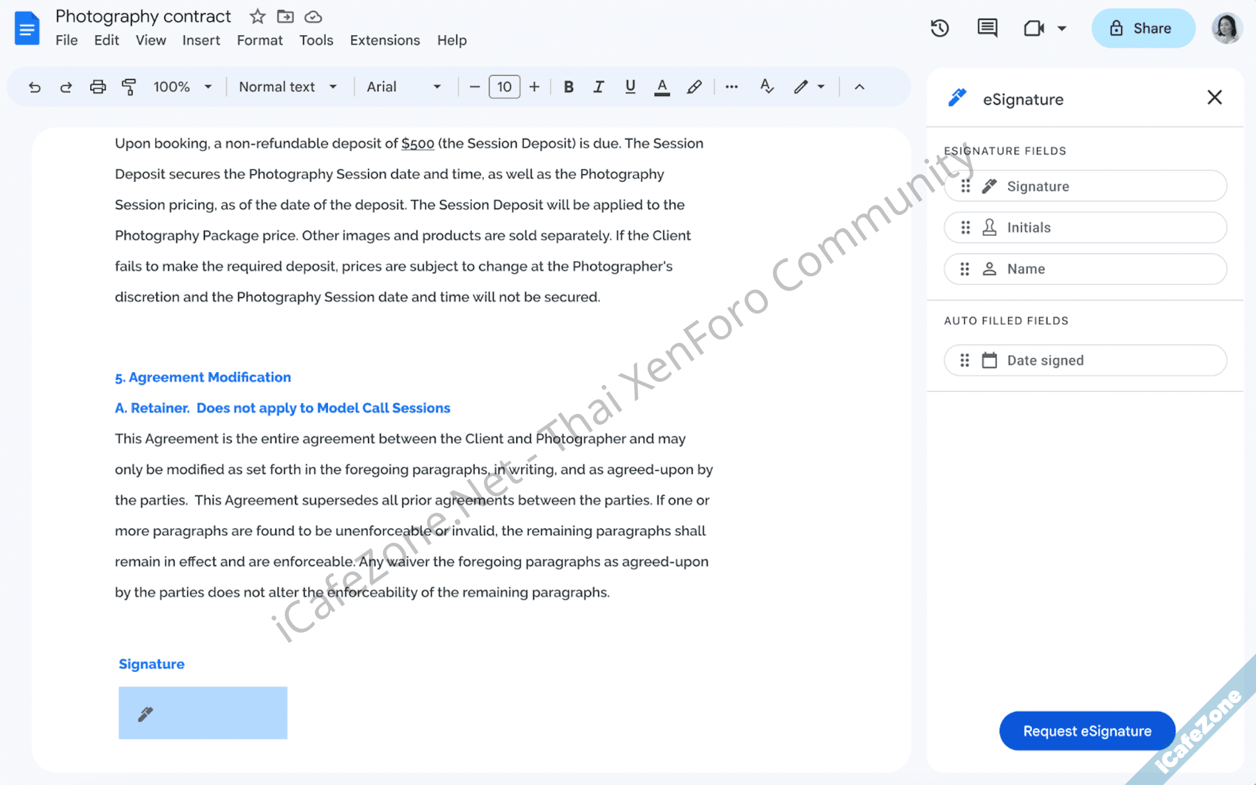Toggle italic formatting
1256x785 pixels.
[x=599, y=87]
